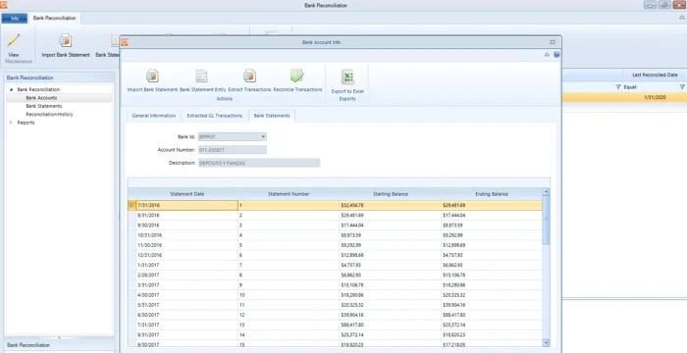Sort by the Statement Date column header
This screenshot has height=353, width=687.
(186, 193)
